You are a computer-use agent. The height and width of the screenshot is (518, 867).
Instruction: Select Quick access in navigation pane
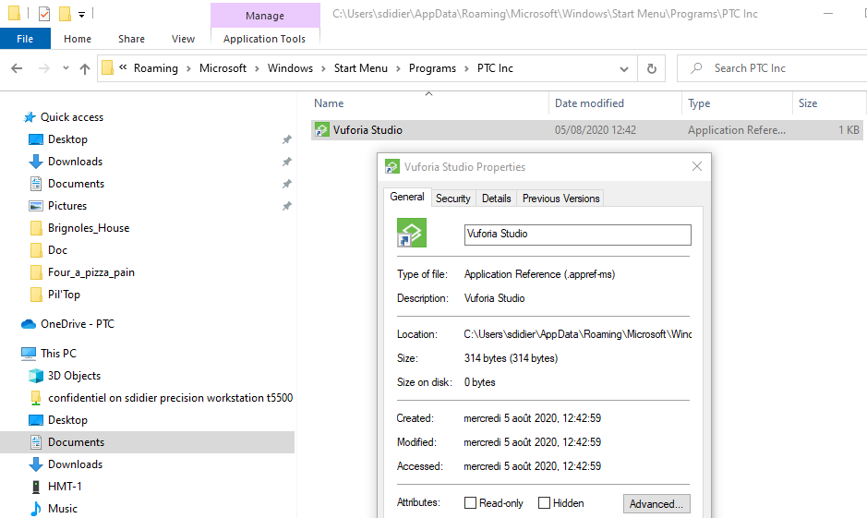click(72, 117)
